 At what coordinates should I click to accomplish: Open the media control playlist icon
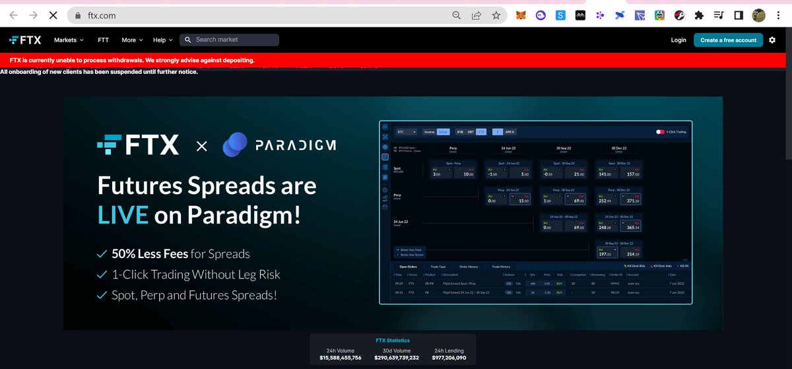[x=719, y=15]
